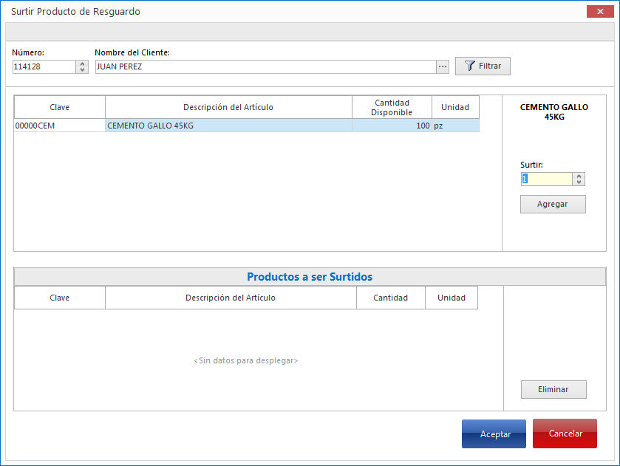Image resolution: width=620 pixels, height=466 pixels.
Task: Select the CEMENTO GALLO 45KG row description
Action: click(228, 126)
